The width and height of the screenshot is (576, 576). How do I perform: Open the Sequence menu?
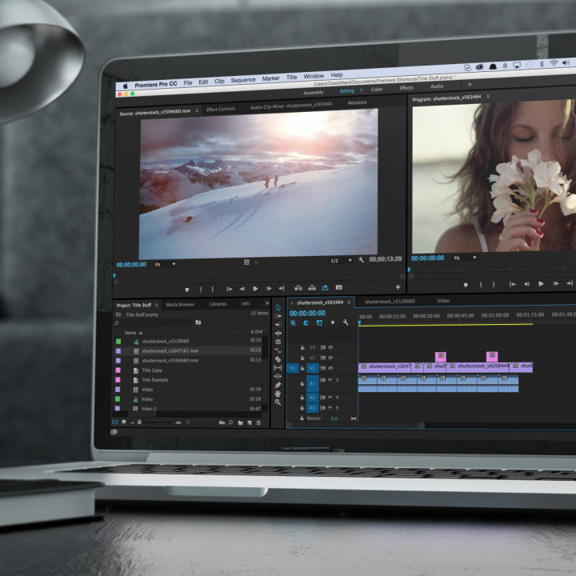click(x=243, y=80)
